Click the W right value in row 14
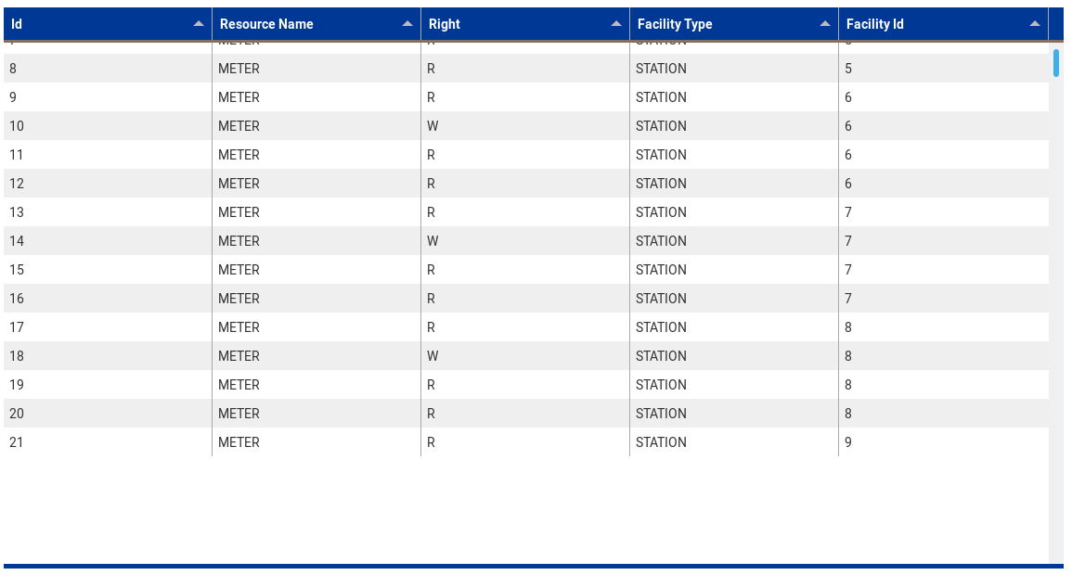Screen dimensions: 1072x575 click(x=433, y=240)
